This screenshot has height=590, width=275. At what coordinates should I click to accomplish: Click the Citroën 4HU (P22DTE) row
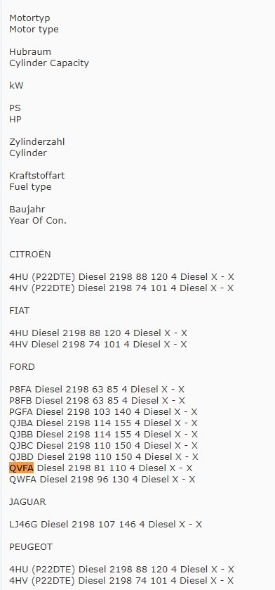tap(121, 277)
